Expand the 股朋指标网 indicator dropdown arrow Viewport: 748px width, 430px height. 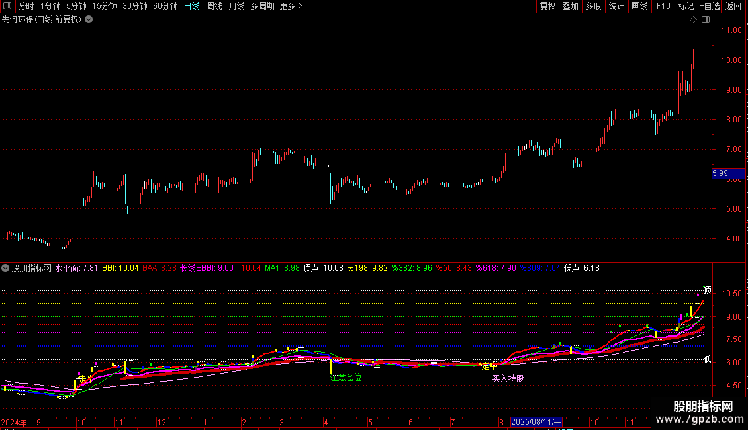[x=6, y=268]
